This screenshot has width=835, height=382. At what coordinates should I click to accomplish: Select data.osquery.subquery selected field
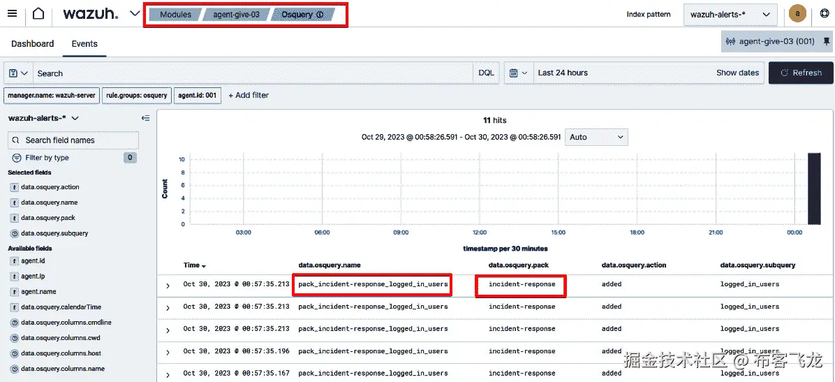(54, 233)
